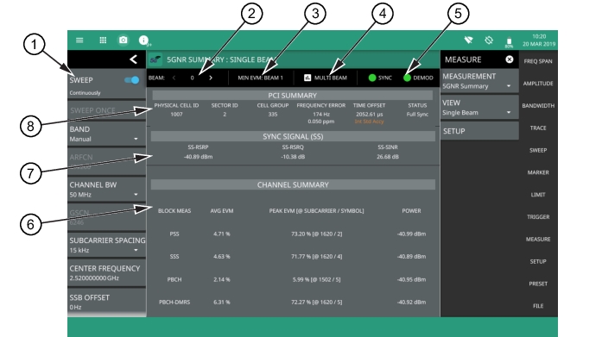The height and width of the screenshot is (337, 602).
Task: Click the DEMOD green indicator
Action: click(408, 78)
